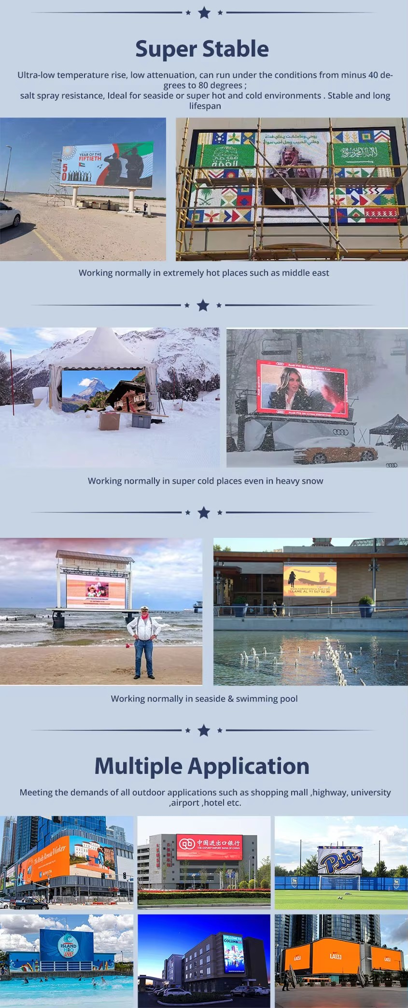Open the Pitt stadium scoreboard photo

[x=341, y=862]
